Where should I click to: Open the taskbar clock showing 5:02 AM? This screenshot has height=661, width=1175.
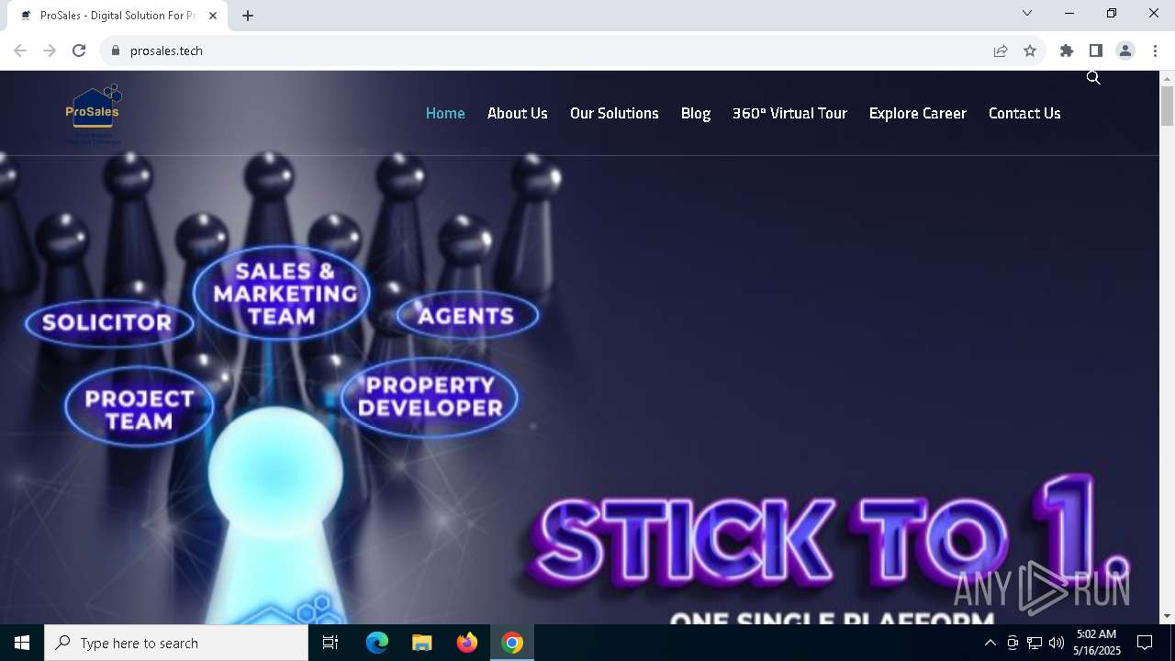(x=1097, y=643)
